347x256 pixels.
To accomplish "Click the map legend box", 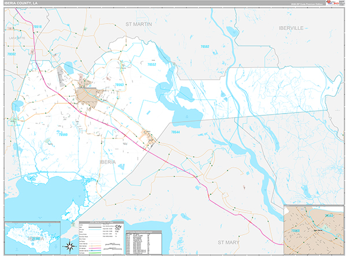I will 101,238.
